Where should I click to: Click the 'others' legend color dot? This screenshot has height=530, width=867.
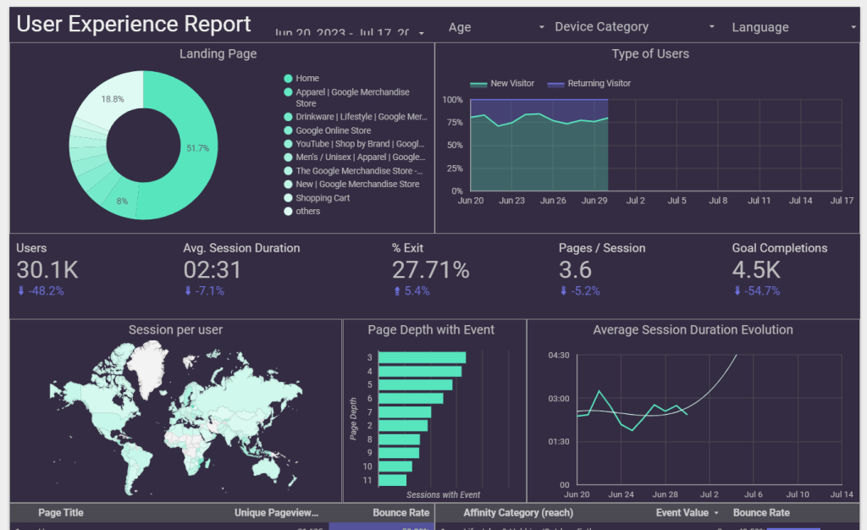coord(288,212)
